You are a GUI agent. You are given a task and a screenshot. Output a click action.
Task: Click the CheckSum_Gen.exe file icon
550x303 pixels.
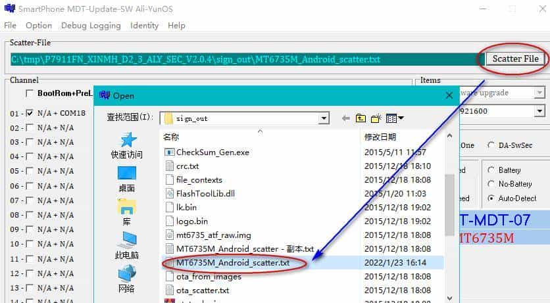coord(170,152)
